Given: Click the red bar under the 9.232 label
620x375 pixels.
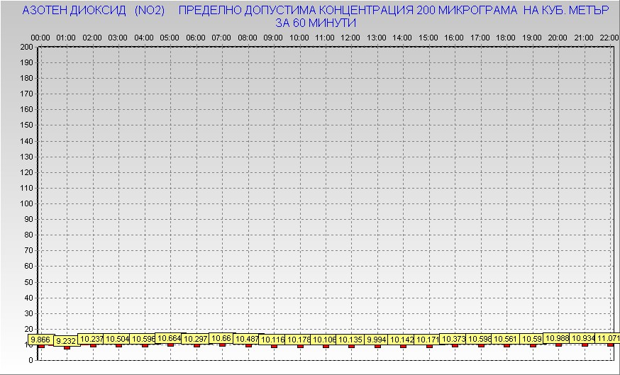Looking at the screenshot, I should pyautogui.click(x=67, y=347).
